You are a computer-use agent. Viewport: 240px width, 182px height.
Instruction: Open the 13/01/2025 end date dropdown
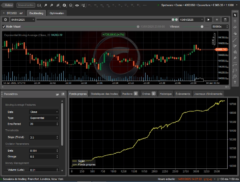(191, 20)
